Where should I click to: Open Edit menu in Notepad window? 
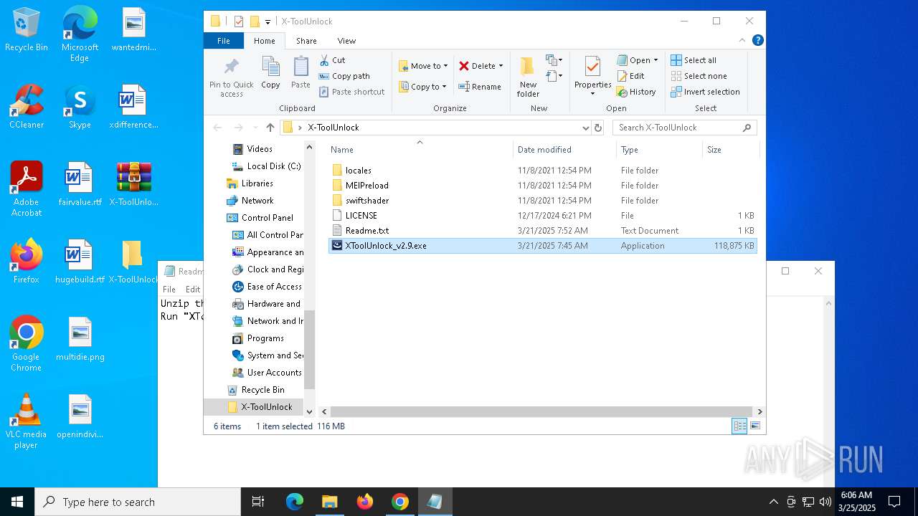point(193,290)
